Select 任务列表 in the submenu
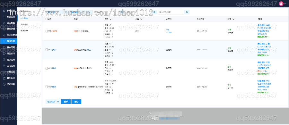The width and height of the screenshot is (289, 125). pos(24,18)
